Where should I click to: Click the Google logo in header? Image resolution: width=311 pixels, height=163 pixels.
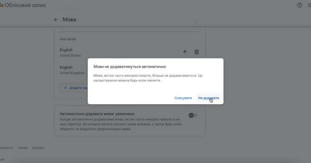pos(2,5)
